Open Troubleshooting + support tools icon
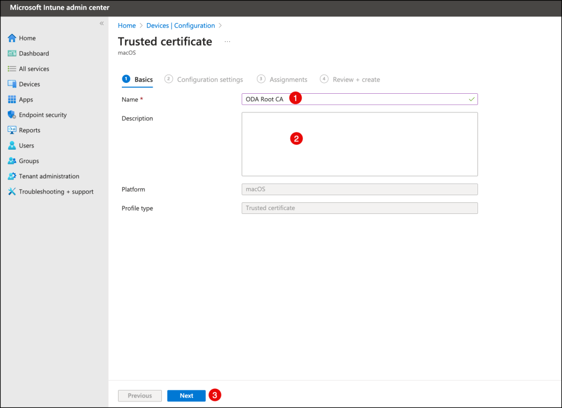The image size is (562, 408). coord(12,192)
